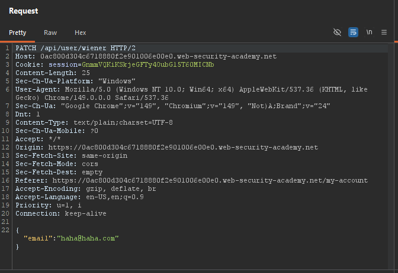Screen dimensions: 398x273
Task: Click the Gecko) Chrome/149.0.0.0 wrapped line
Action: coord(92,97)
